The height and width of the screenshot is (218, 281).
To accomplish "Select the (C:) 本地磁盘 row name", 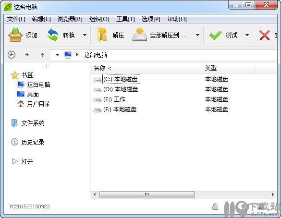I will (x=121, y=79).
